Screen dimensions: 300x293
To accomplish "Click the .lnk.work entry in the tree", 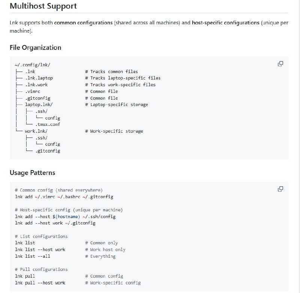I will coord(36,85).
